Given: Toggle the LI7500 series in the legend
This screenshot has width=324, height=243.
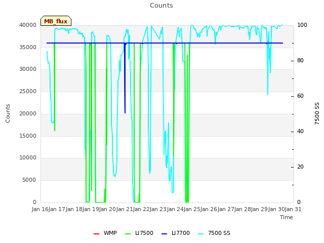Looking at the screenshot, I should point(139,233).
